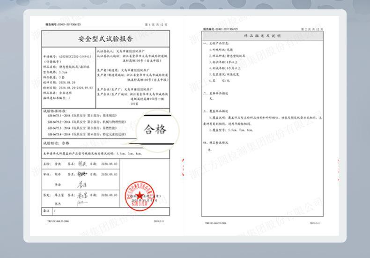The height and width of the screenshot is (258, 370).
Task: Click the magnified 合格 callout bubble
Action: tap(157, 131)
